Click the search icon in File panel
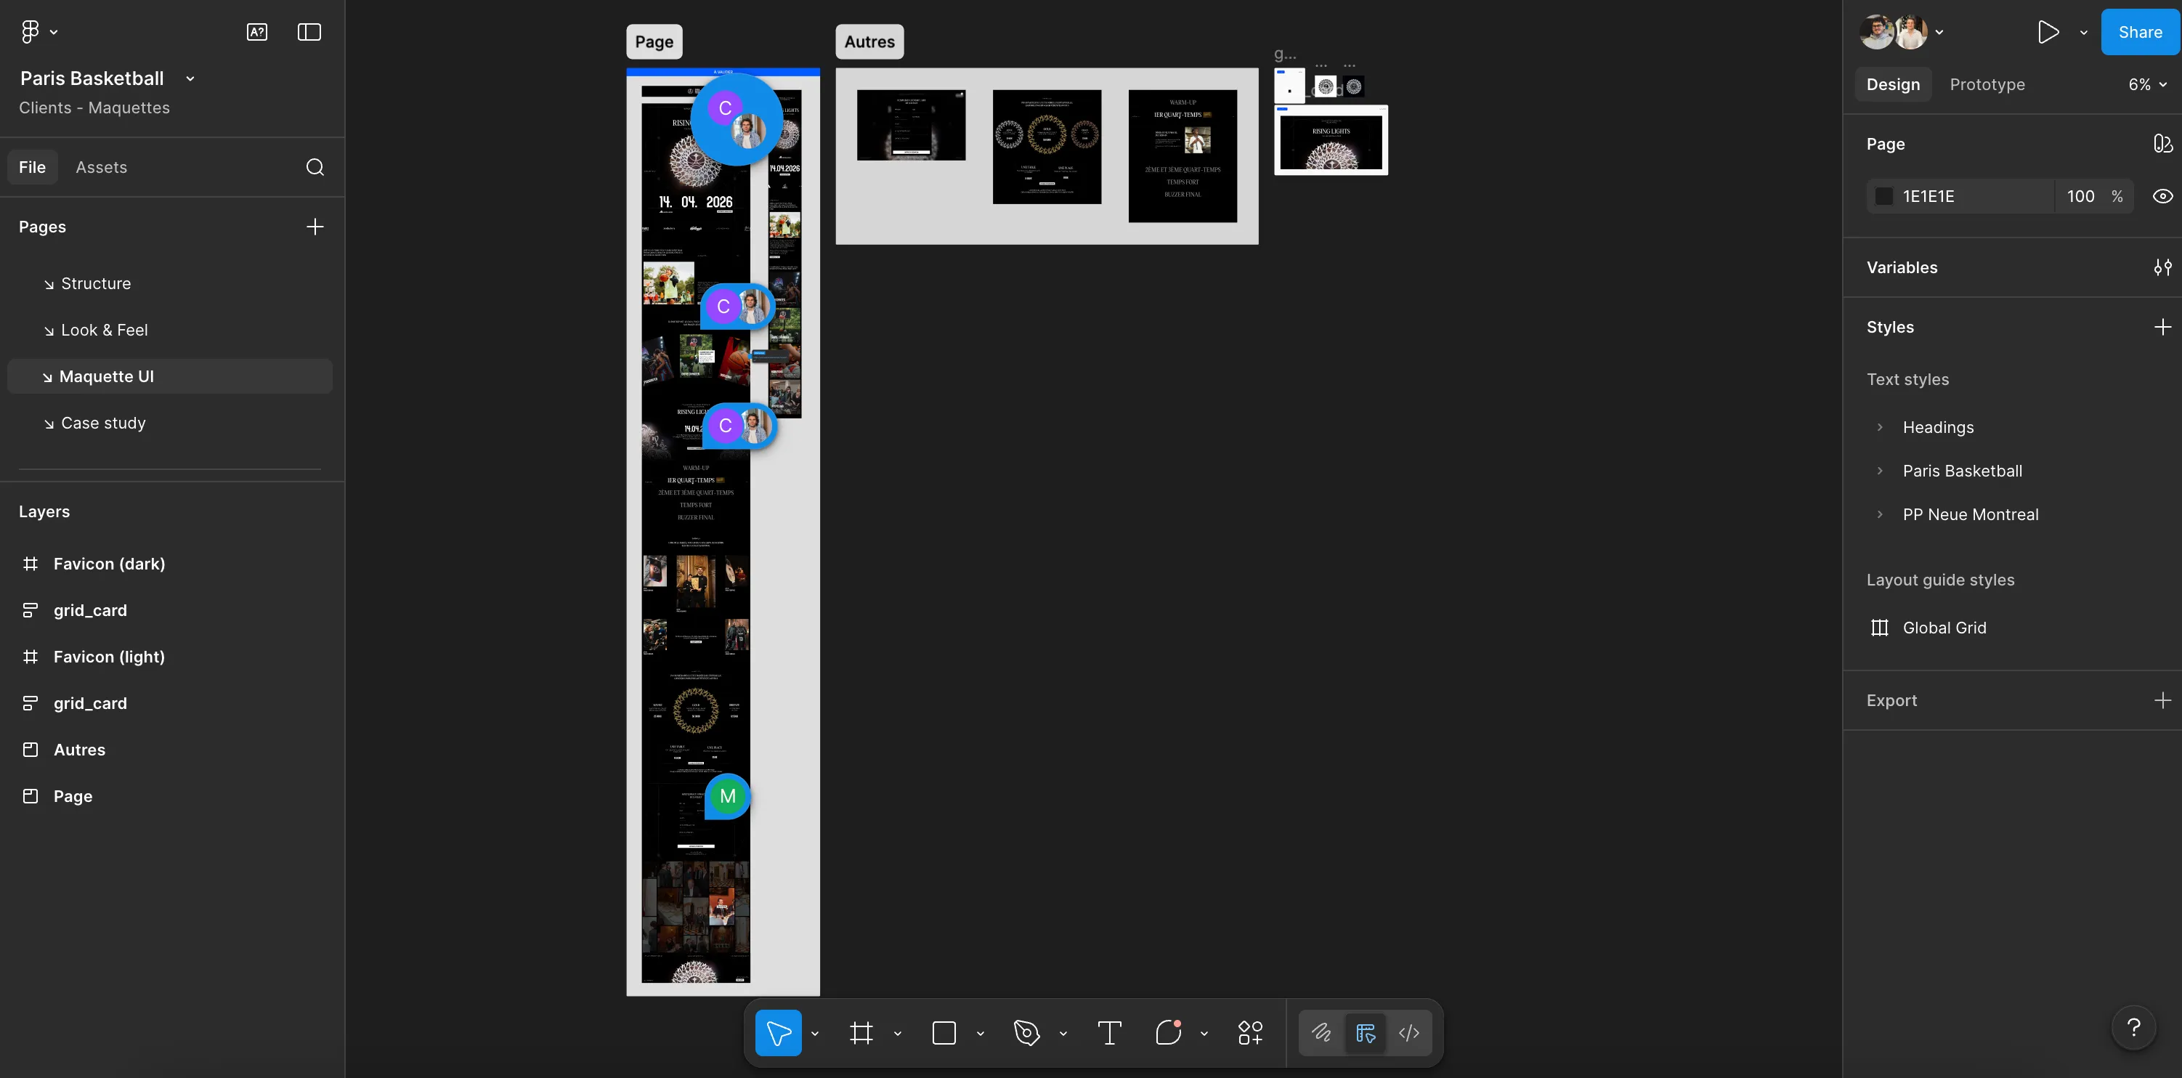 tap(315, 167)
